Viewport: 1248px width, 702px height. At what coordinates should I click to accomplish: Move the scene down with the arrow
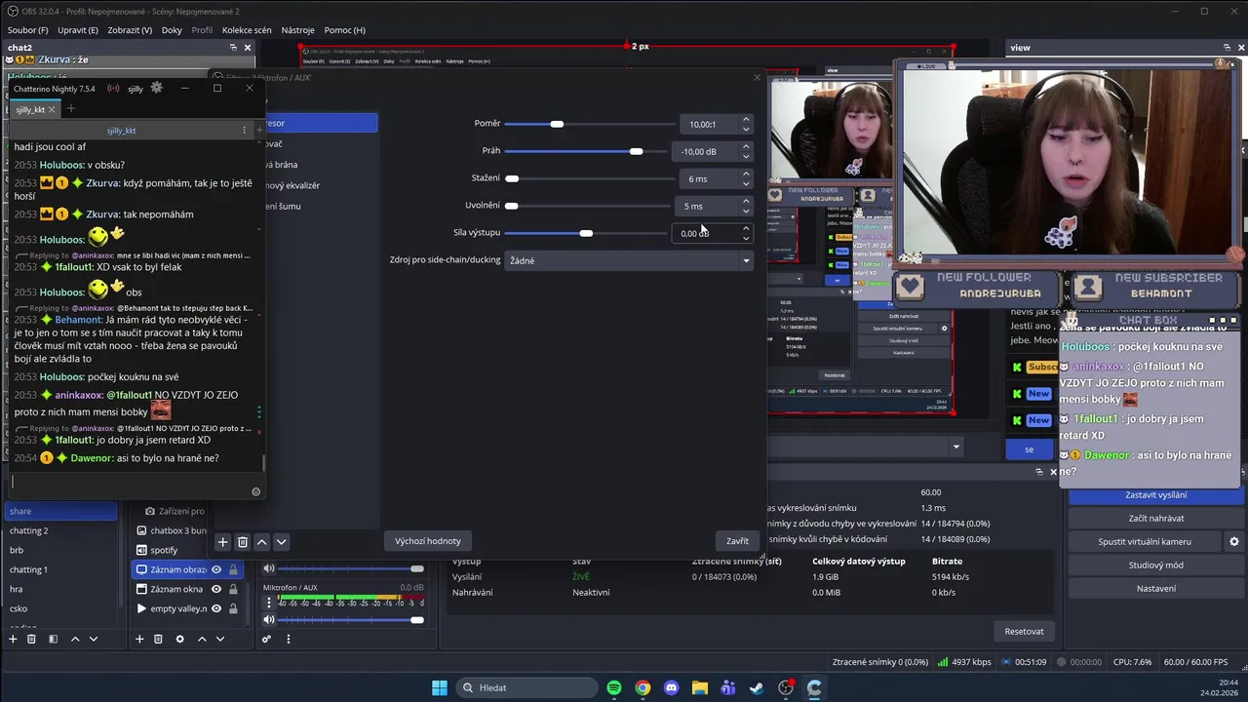(94, 639)
